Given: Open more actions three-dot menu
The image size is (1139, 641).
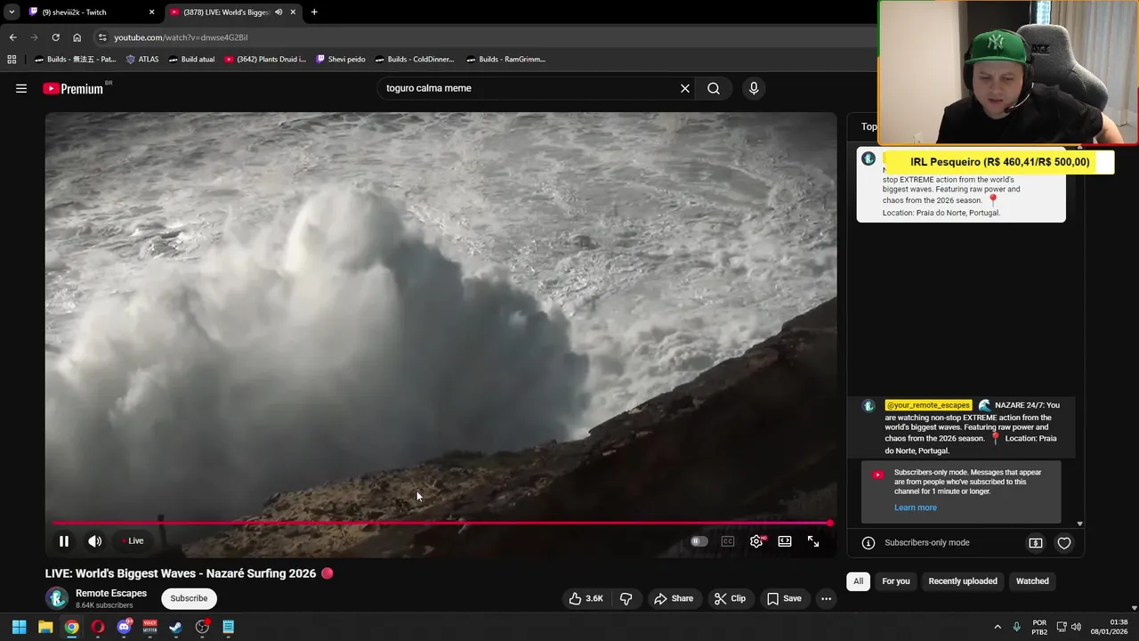Looking at the screenshot, I should [826, 598].
